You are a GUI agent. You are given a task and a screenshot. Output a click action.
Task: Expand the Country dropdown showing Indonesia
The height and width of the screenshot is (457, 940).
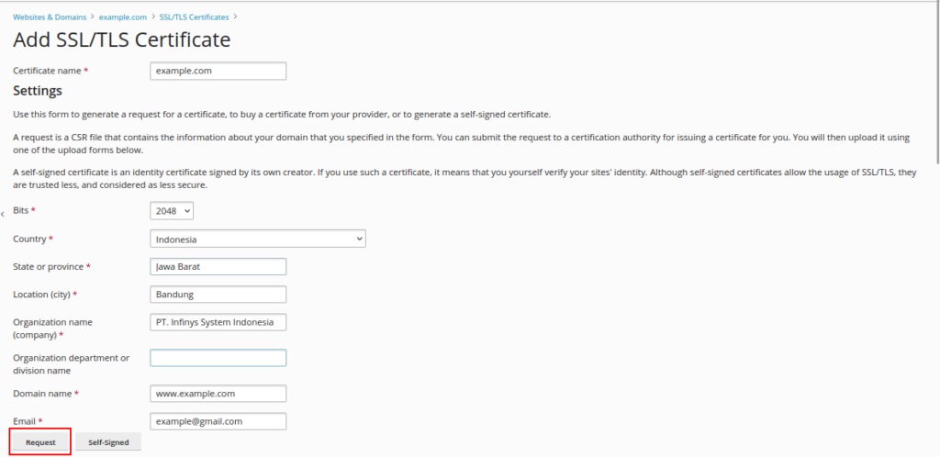(257, 240)
